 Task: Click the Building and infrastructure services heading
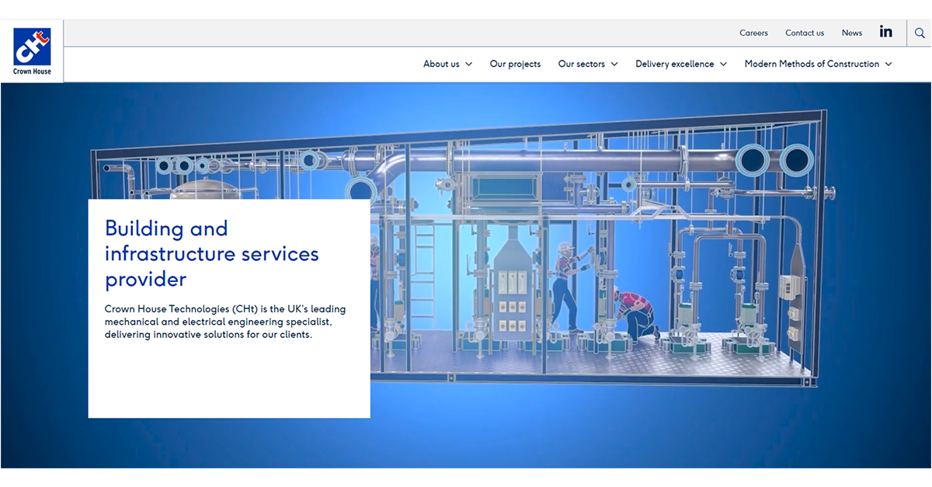pyautogui.click(x=211, y=253)
